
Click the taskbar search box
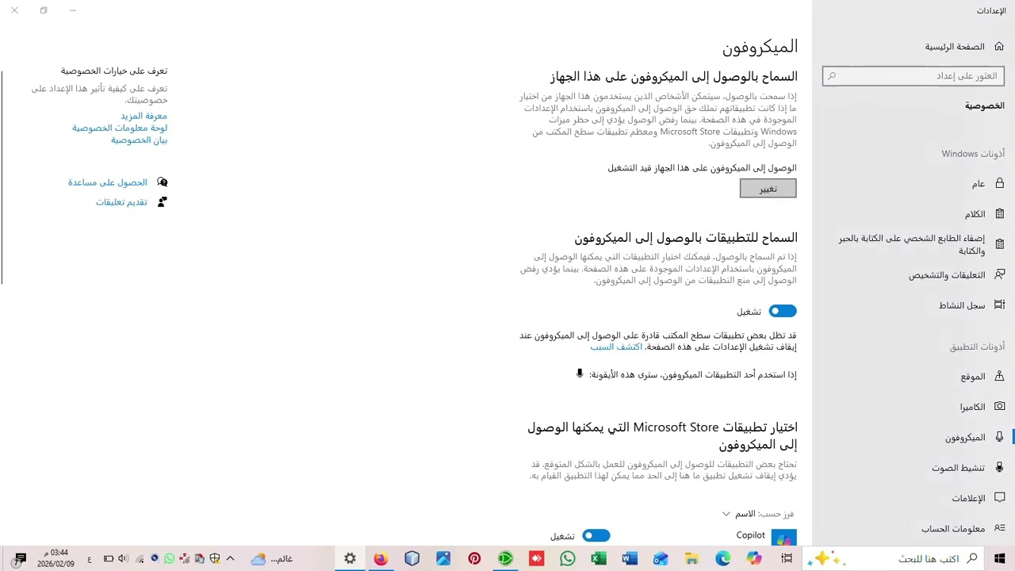coord(894,558)
